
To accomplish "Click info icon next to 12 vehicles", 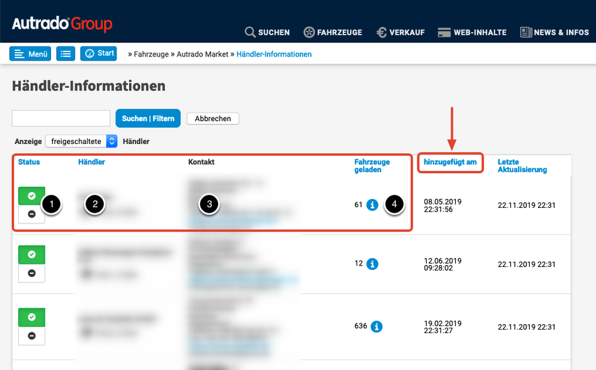I will click(372, 264).
